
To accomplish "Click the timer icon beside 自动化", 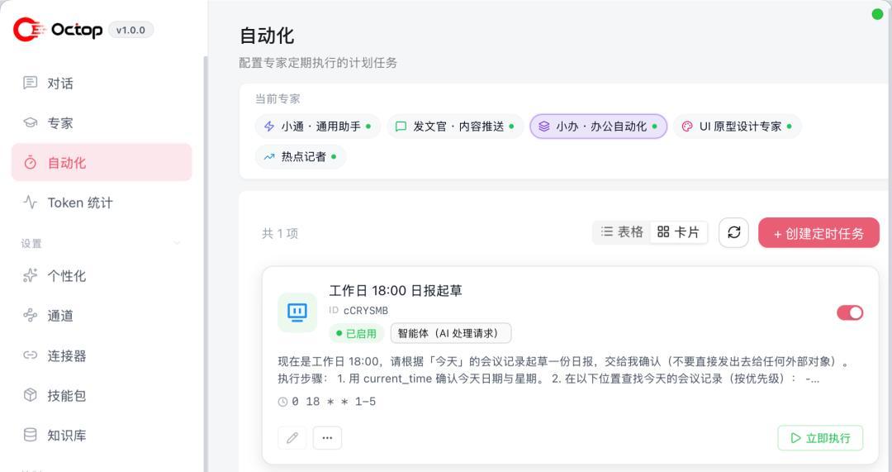I will click(x=31, y=163).
